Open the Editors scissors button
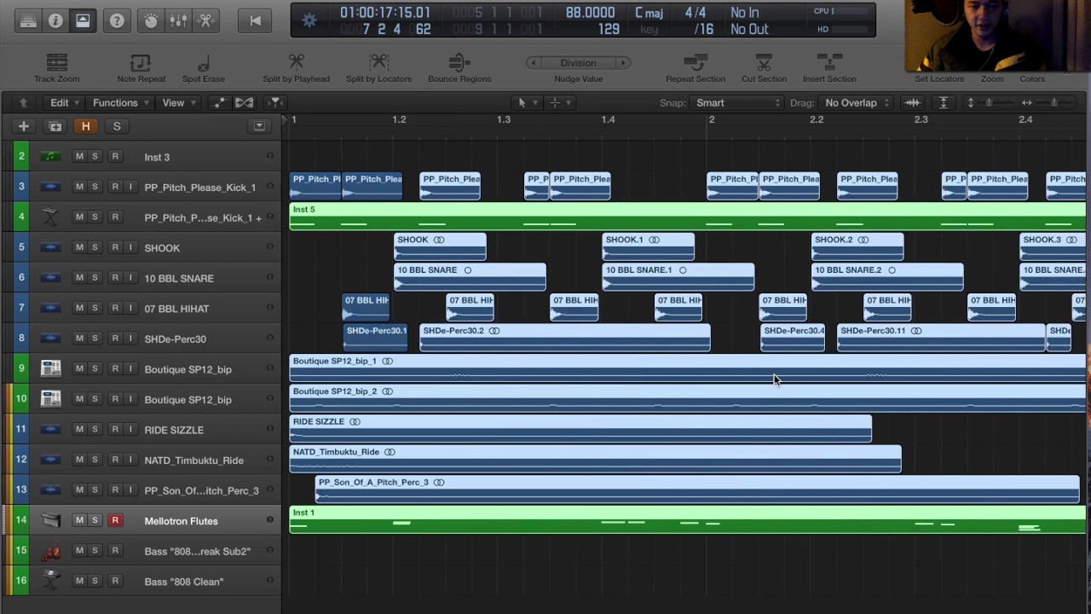Screen dimensions: 1091x614 205,20
